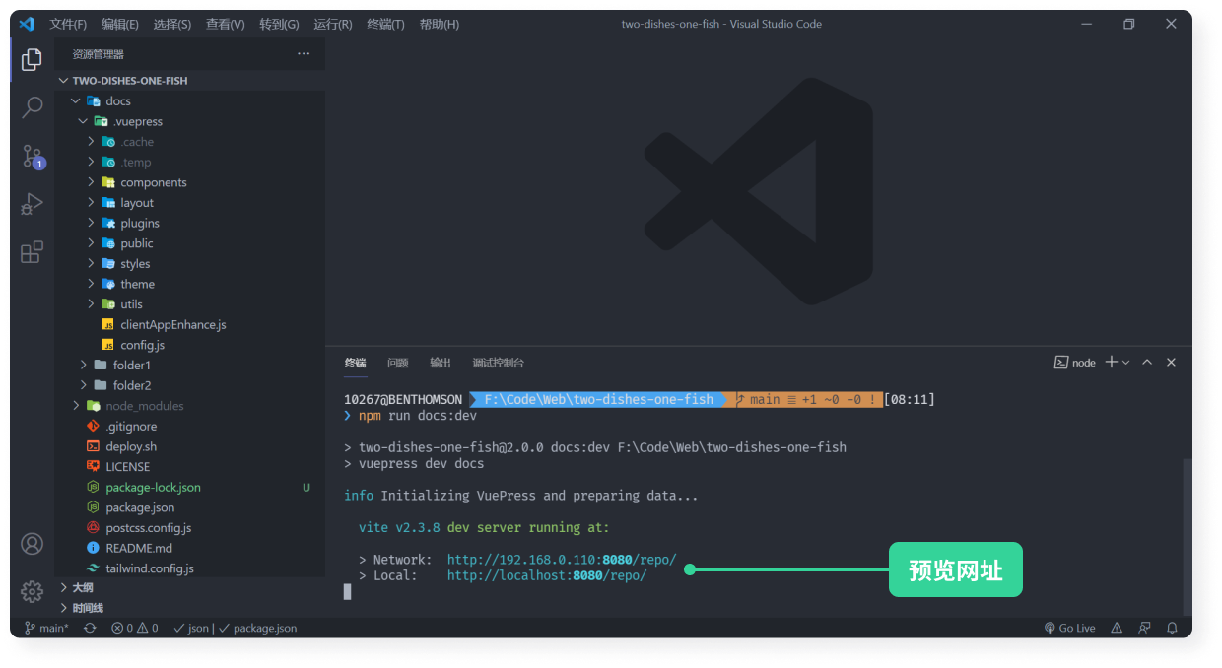
Task: Click the terminal panel scrollbar
Action: (1187, 537)
